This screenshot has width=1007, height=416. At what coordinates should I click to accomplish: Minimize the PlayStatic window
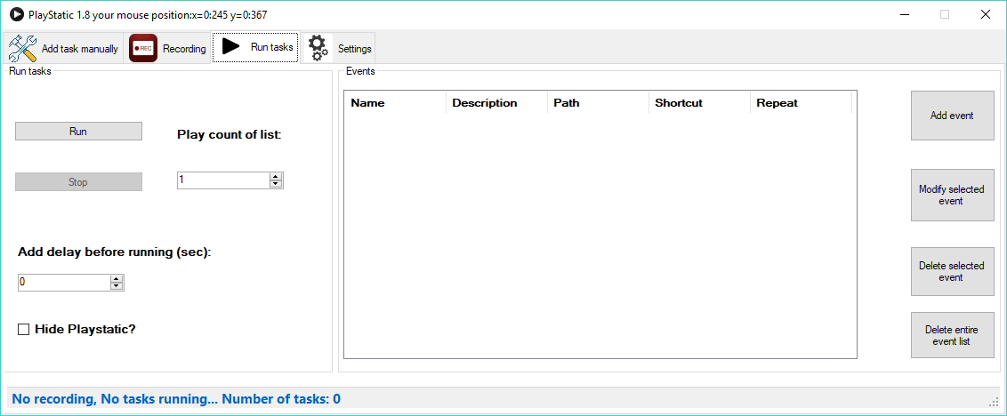[906, 14]
